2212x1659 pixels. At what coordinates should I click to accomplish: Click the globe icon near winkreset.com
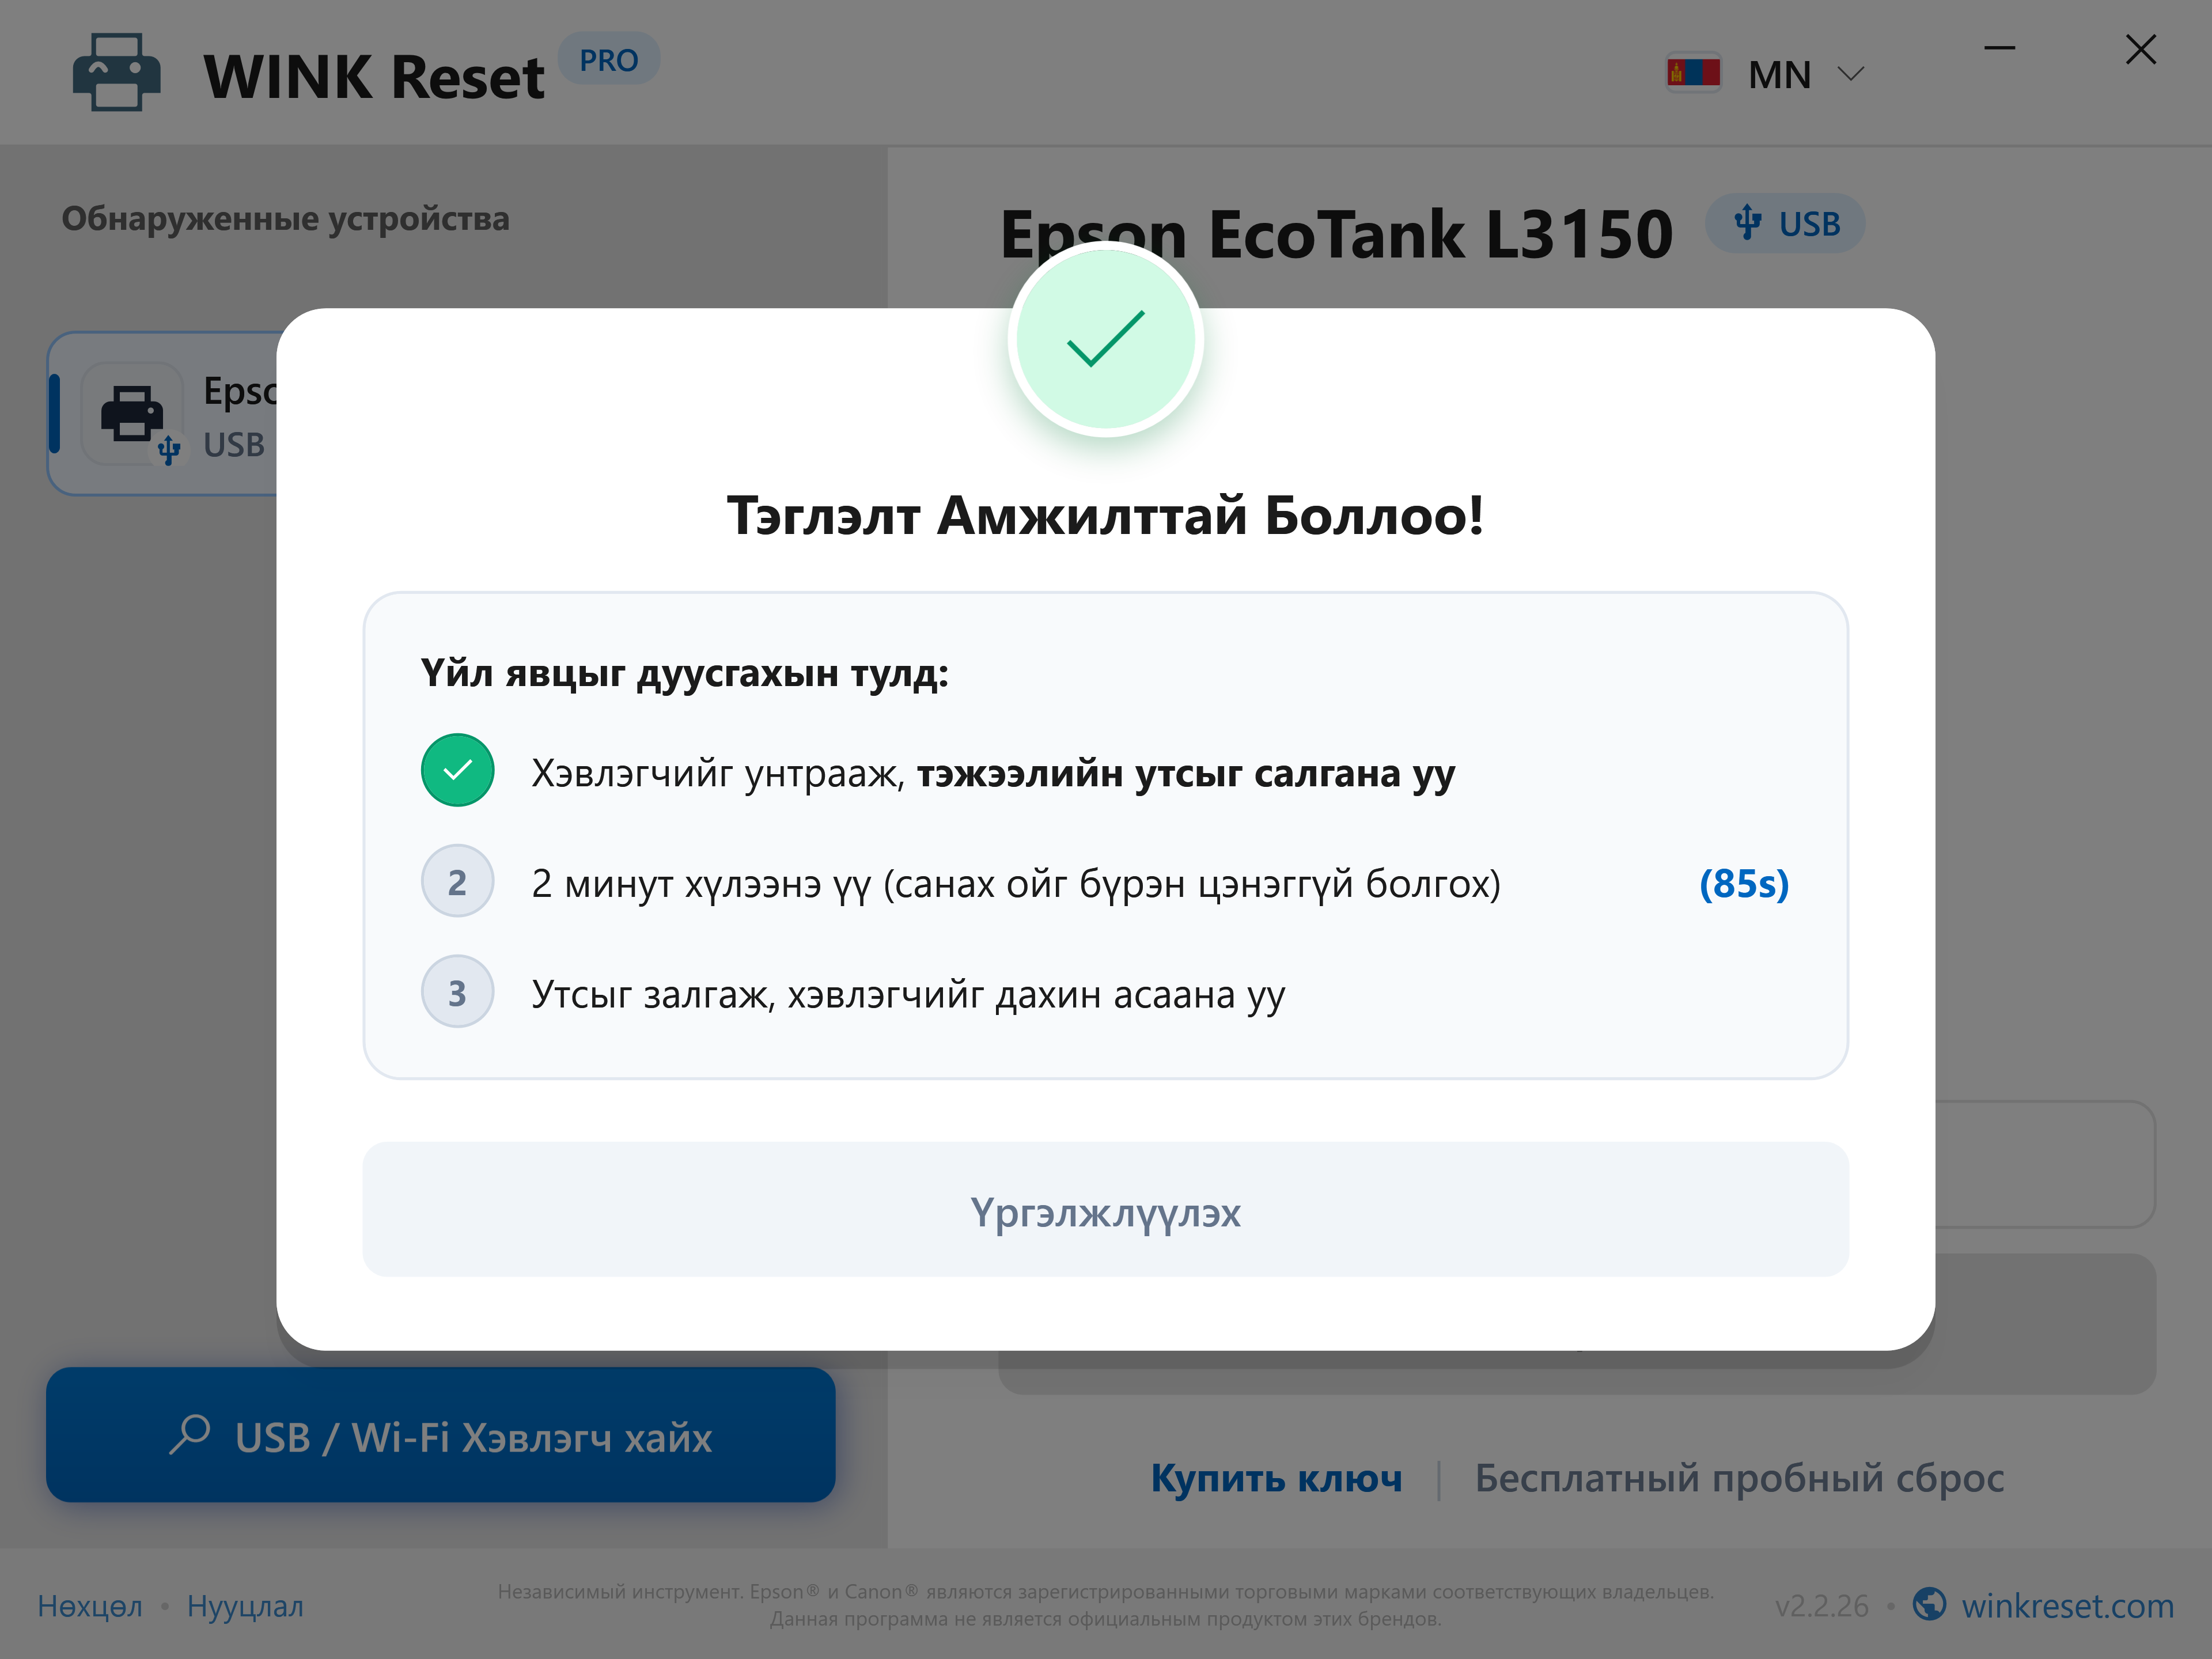pos(1929,1604)
